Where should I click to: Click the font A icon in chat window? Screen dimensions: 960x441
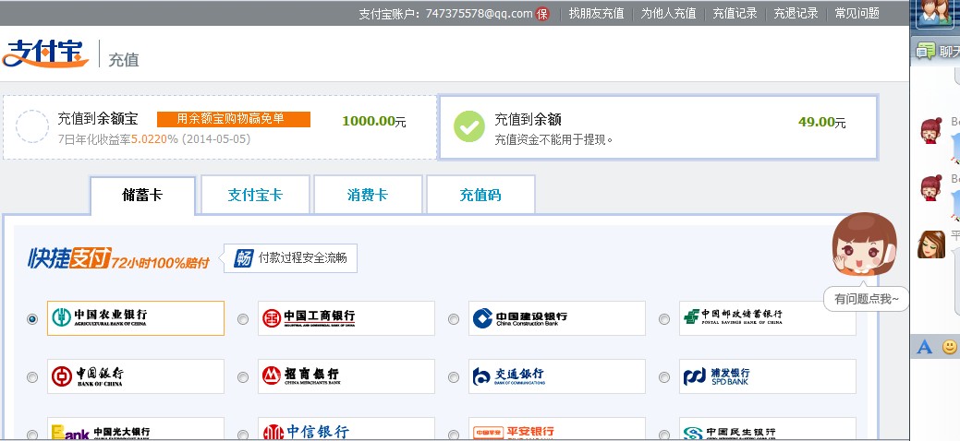pyautogui.click(x=925, y=348)
